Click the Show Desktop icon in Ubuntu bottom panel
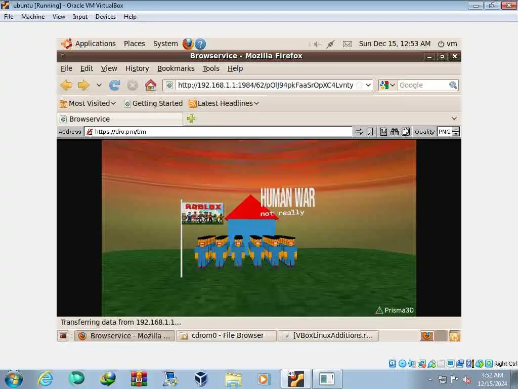518x389 pixels. (63, 336)
